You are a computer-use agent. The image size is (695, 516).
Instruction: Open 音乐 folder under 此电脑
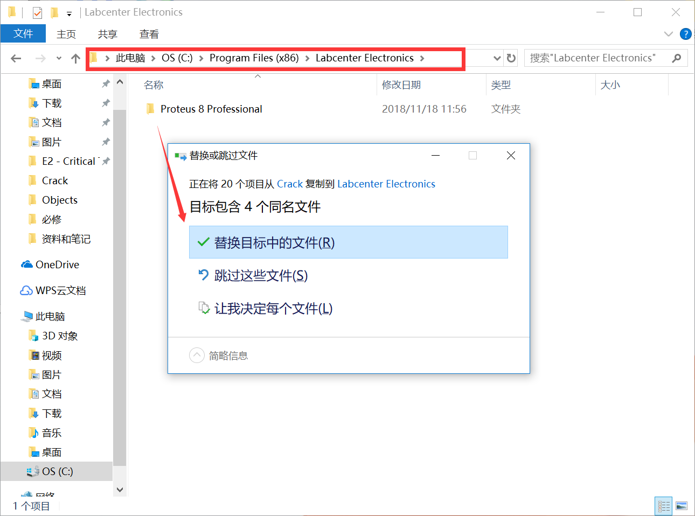52,433
